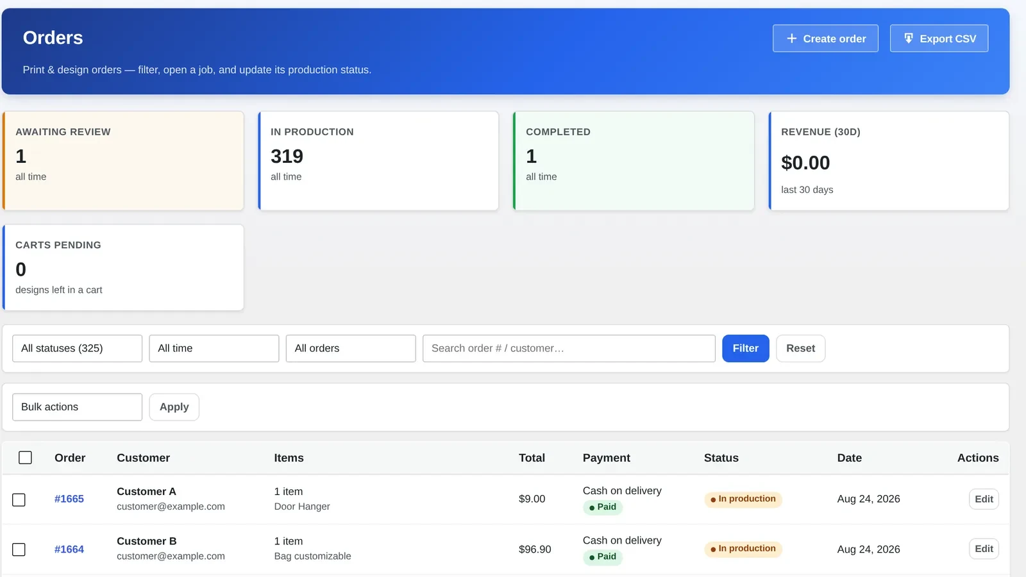Click the download icon on Export CSV
Screen dimensions: 1026x577
pyautogui.click(x=909, y=38)
